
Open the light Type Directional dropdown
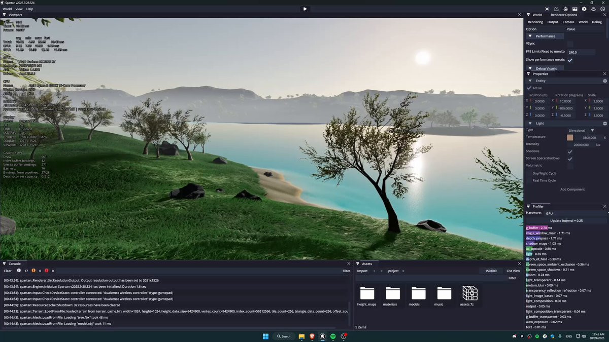(x=581, y=131)
